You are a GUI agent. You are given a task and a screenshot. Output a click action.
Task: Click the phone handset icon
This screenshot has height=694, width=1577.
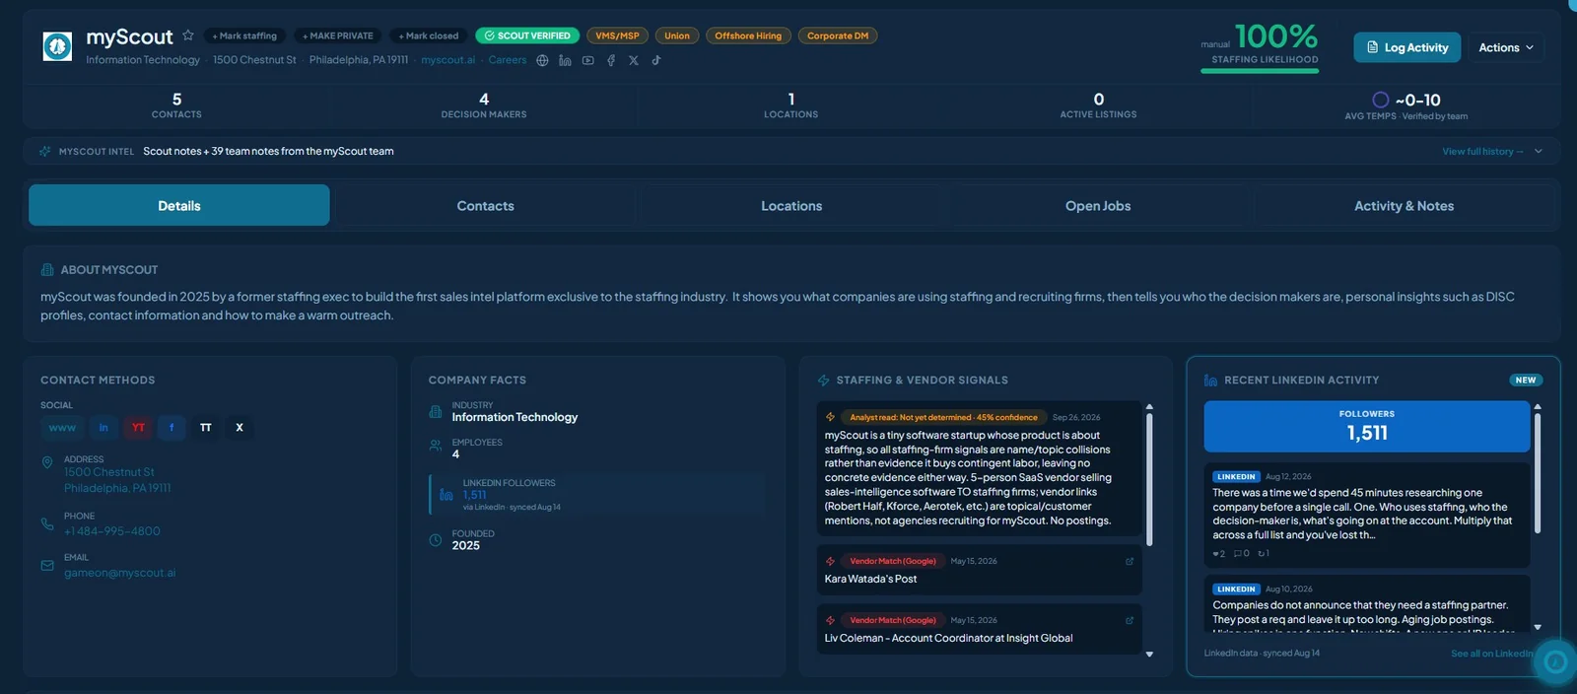[x=47, y=523]
